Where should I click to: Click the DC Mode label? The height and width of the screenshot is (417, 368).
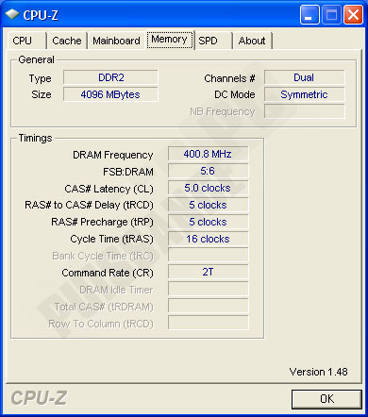point(235,94)
